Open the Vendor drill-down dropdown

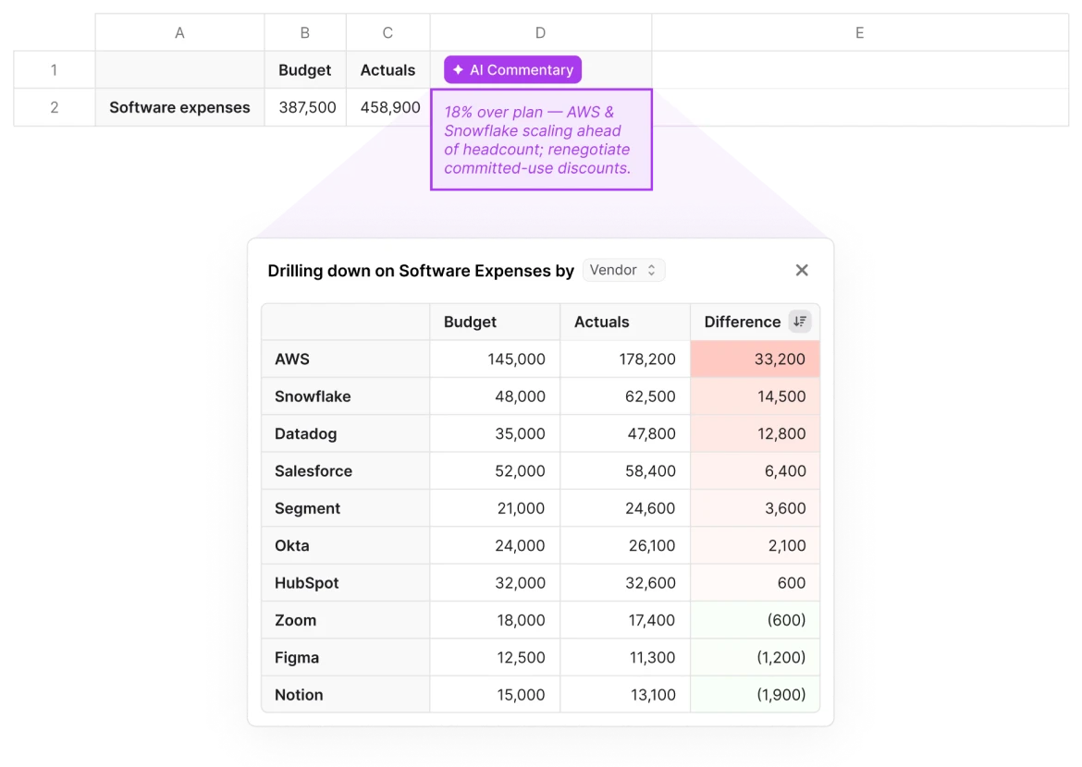(x=623, y=270)
